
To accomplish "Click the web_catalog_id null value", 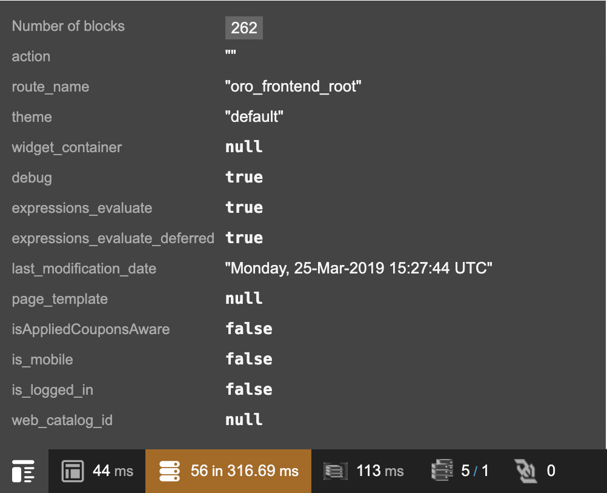I will [244, 420].
